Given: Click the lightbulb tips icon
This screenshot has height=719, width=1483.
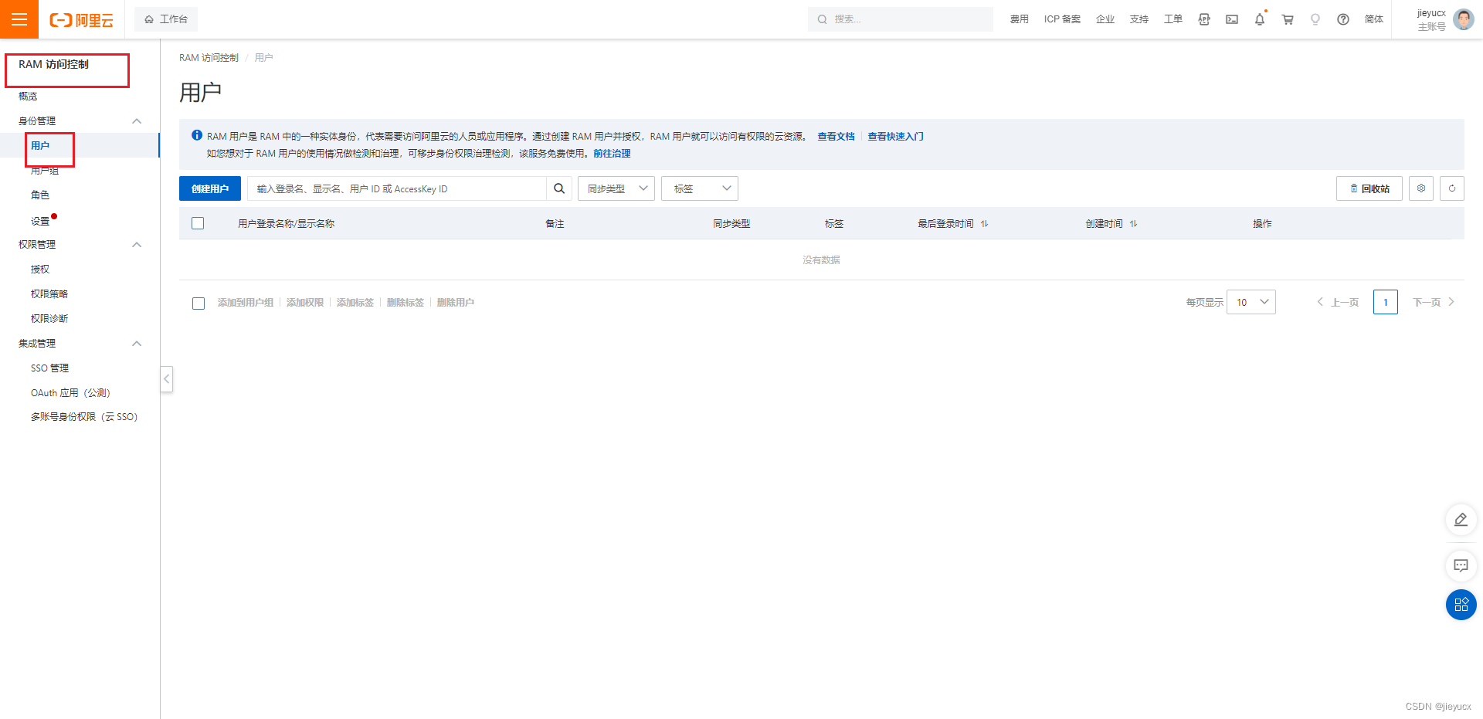Looking at the screenshot, I should (x=1315, y=19).
